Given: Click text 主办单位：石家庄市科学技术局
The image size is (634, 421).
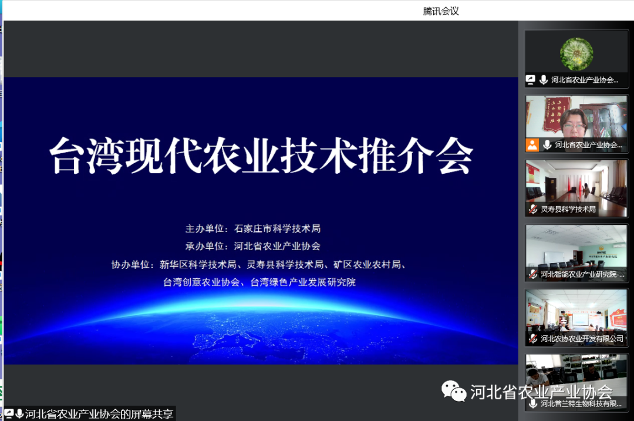Looking at the screenshot, I should click(x=252, y=228).
